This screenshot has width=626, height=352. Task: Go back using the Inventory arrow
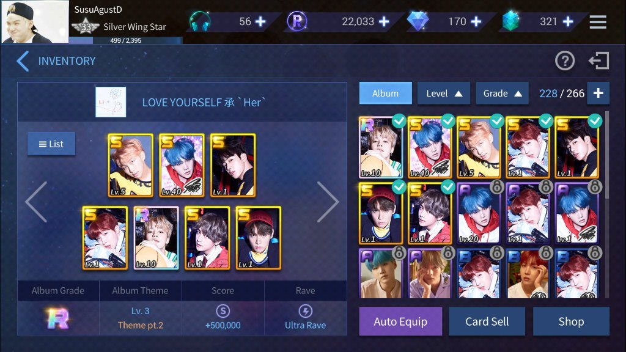coord(23,61)
